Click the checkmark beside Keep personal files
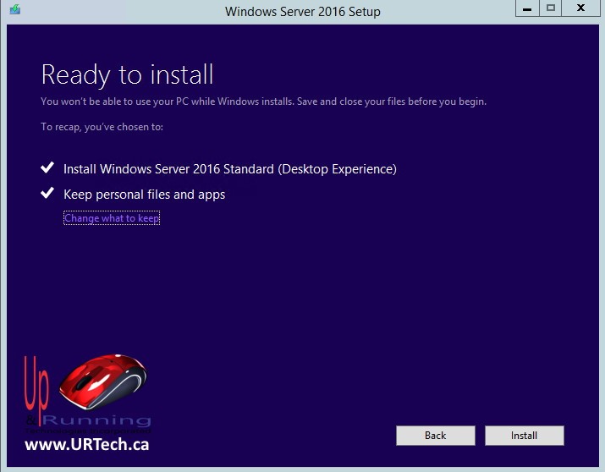The image size is (605, 472). tap(47, 195)
